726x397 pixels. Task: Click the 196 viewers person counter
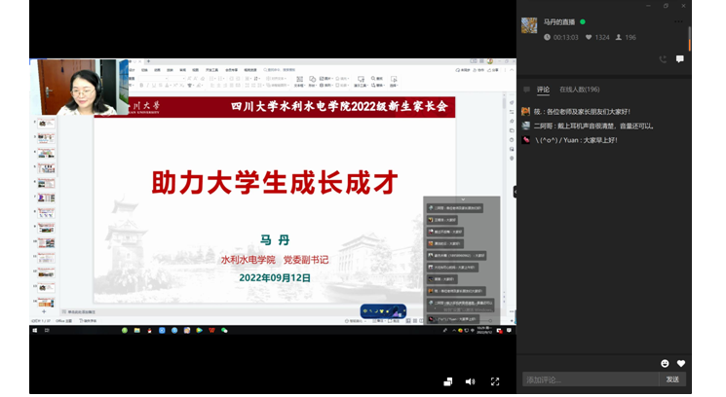click(x=625, y=38)
